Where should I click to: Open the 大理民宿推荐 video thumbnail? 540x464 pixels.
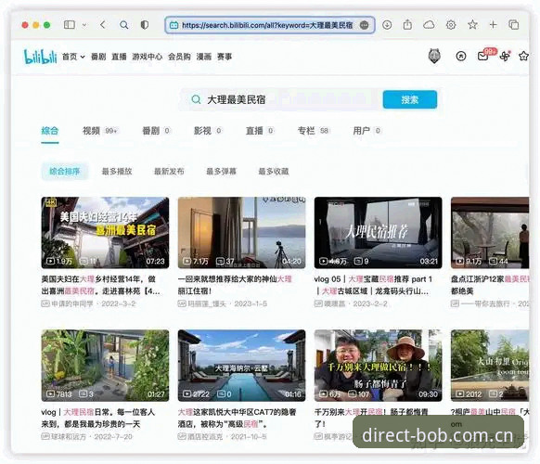click(x=379, y=233)
